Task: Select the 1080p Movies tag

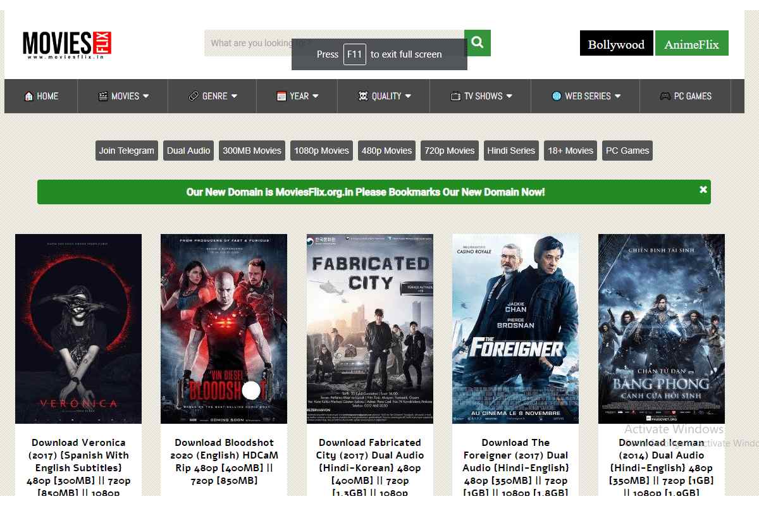Action: coord(321,151)
